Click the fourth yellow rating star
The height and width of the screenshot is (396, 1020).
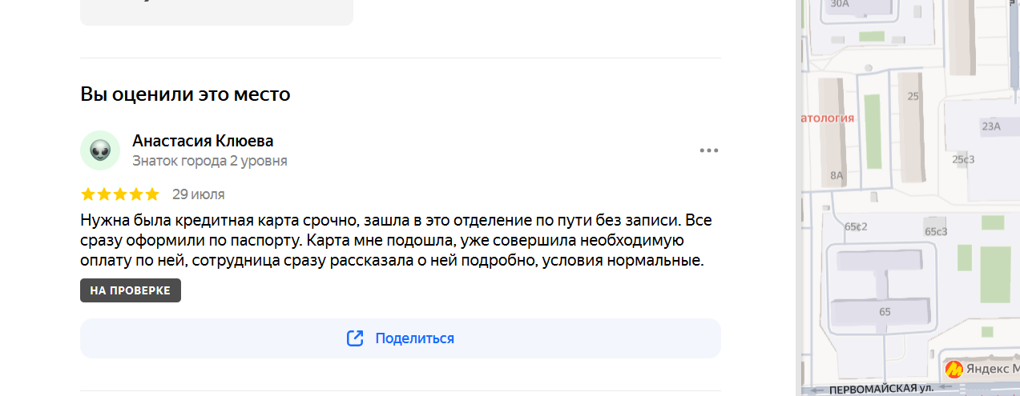[x=136, y=194]
